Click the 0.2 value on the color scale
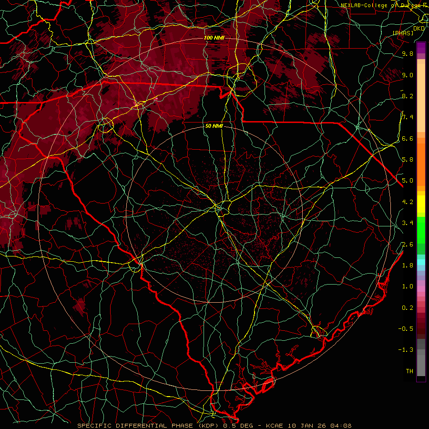429x429 pixels. pyautogui.click(x=408, y=308)
